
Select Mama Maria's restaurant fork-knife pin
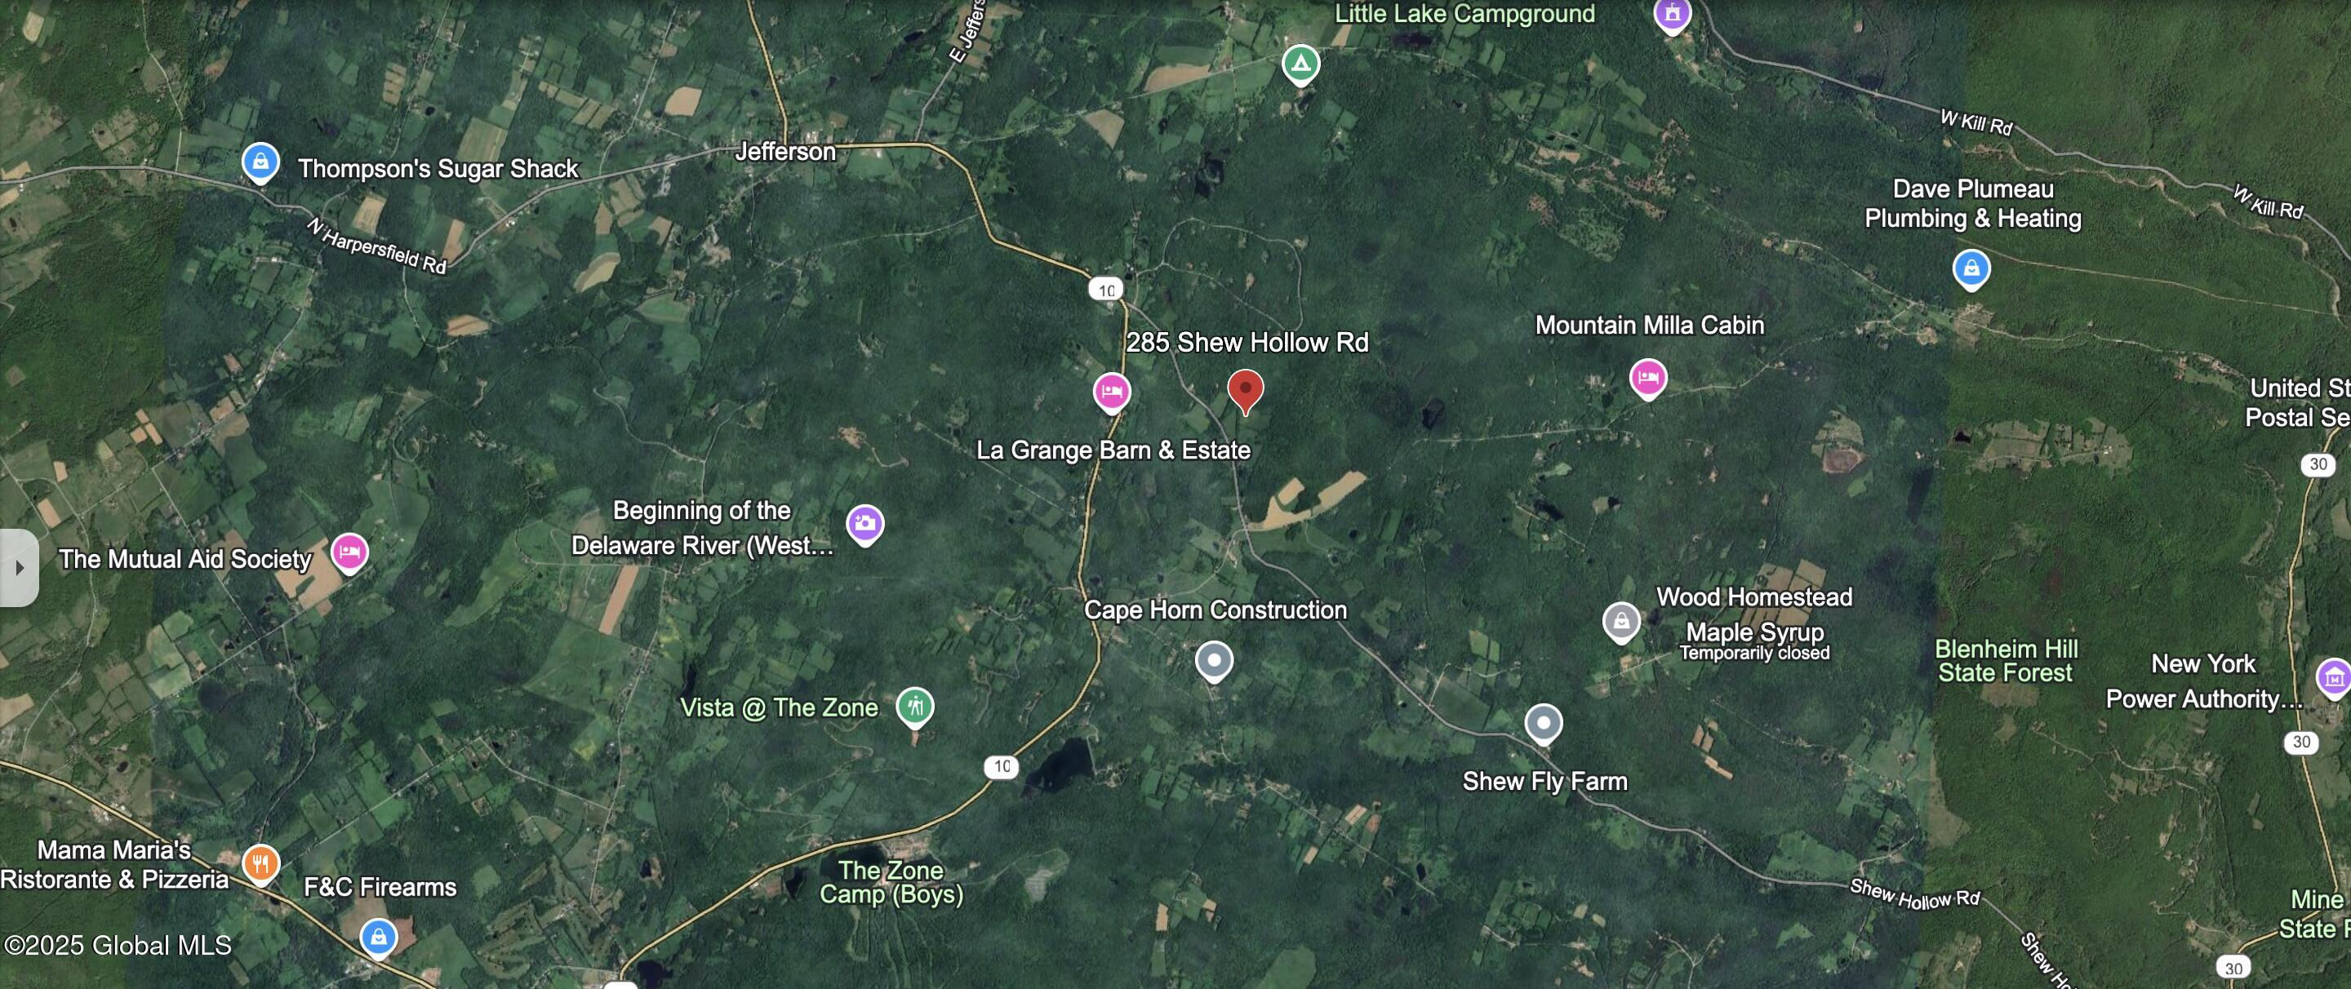click(x=260, y=864)
